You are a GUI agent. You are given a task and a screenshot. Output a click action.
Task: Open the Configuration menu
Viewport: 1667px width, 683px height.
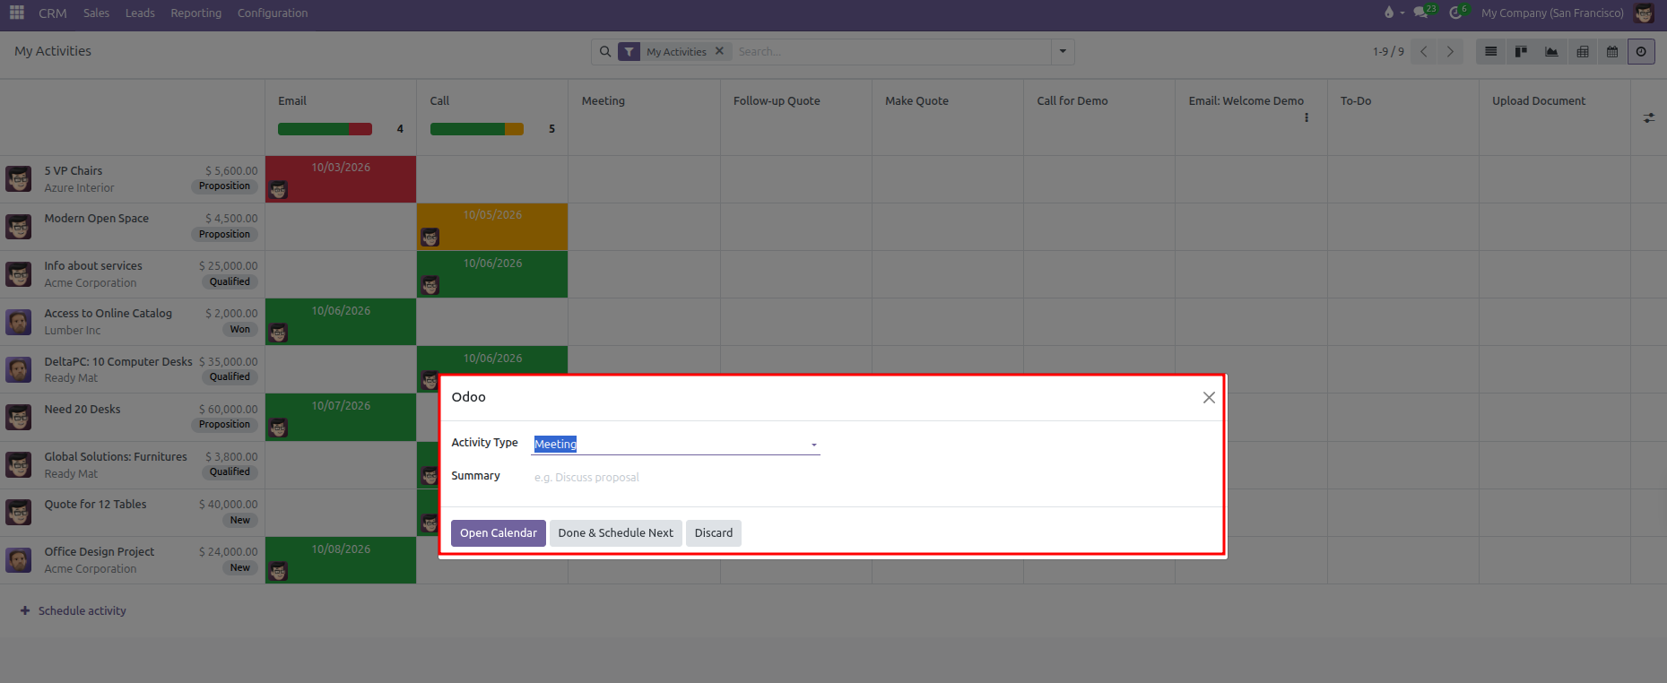pos(273,13)
